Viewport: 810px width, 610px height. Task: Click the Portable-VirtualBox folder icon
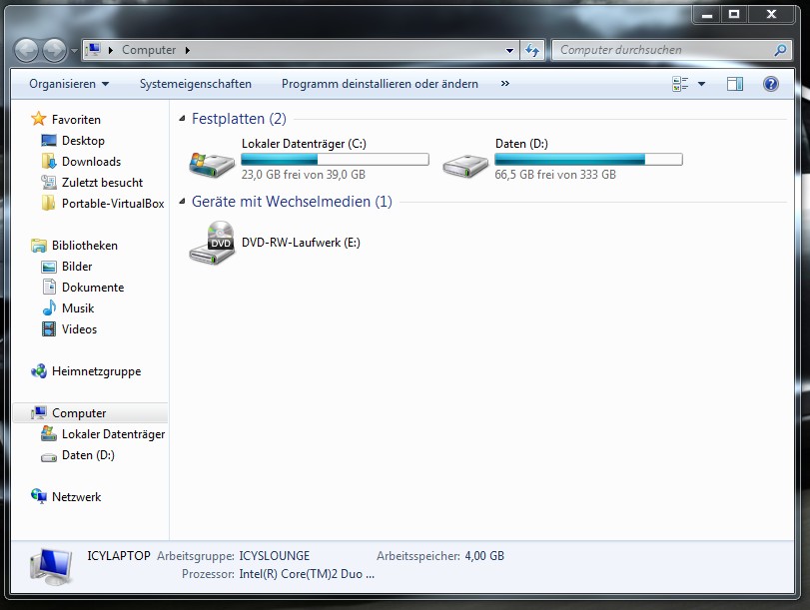49,203
